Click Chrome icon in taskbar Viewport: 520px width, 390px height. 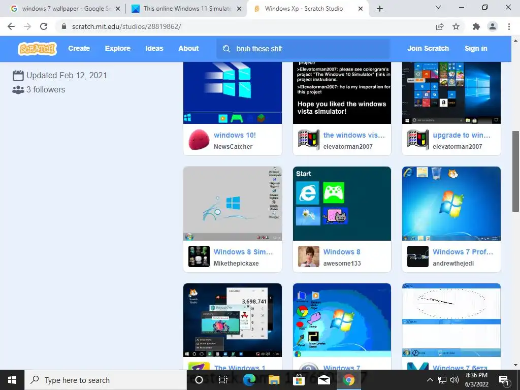(x=348, y=380)
